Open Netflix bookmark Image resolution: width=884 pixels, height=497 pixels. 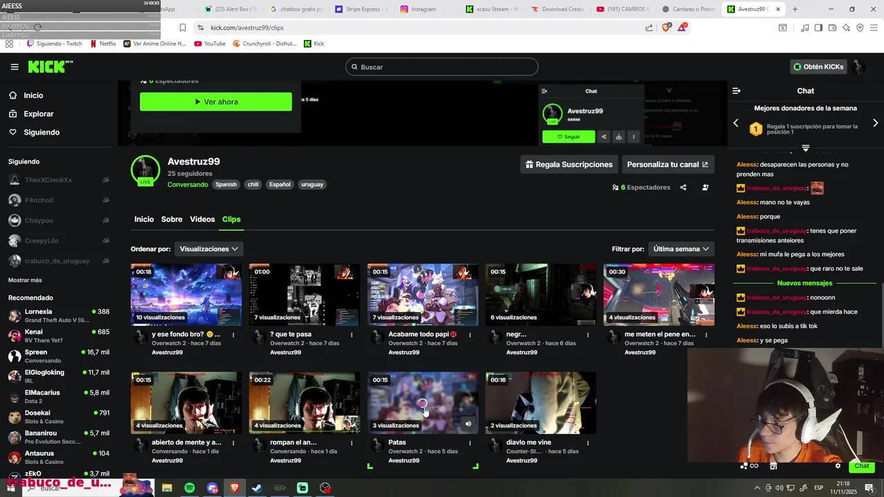103,43
